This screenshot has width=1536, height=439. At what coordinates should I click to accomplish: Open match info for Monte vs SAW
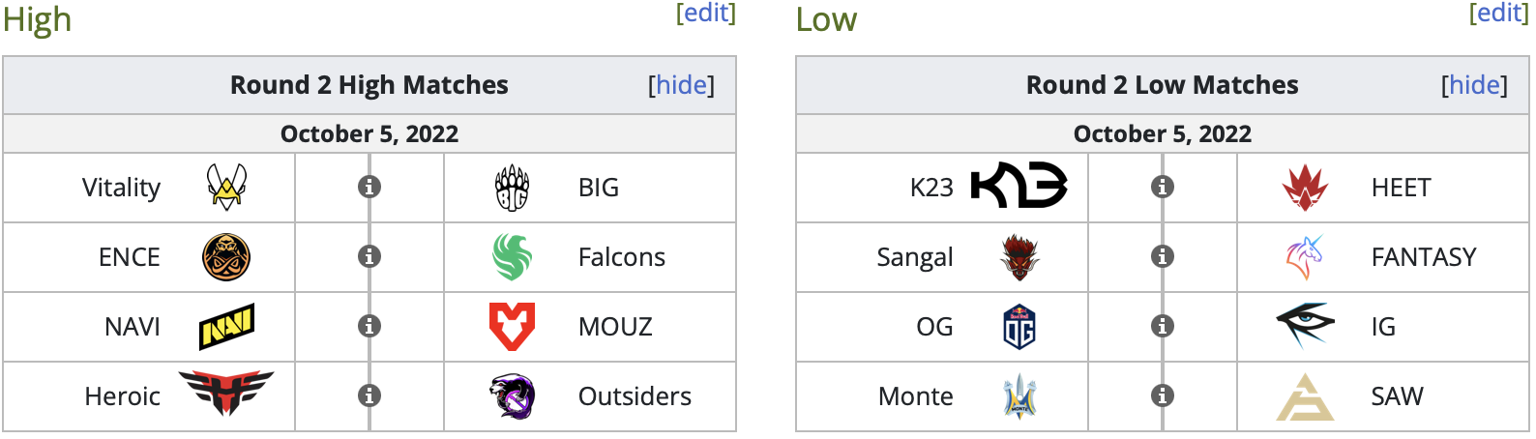point(1163,395)
